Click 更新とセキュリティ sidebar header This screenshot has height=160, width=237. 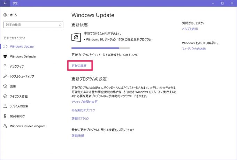[x=14, y=38]
